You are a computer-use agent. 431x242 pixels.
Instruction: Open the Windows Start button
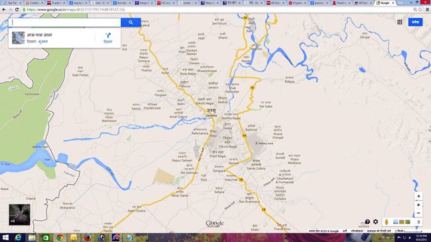[x=5, y=237]
